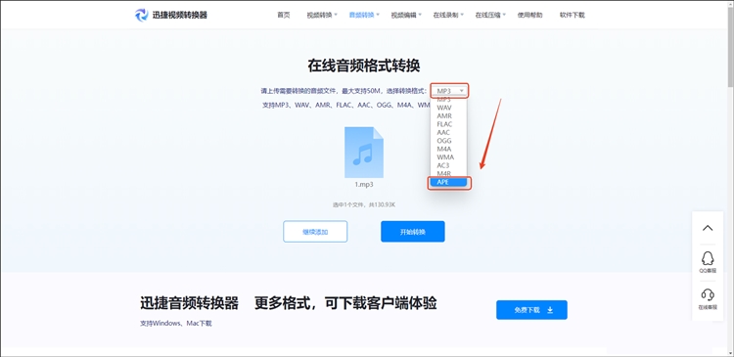This screenshot has height=357, width=734.
Task: Choose AC3 in format list
Action: pyautogui.click(x=444, y=165)
